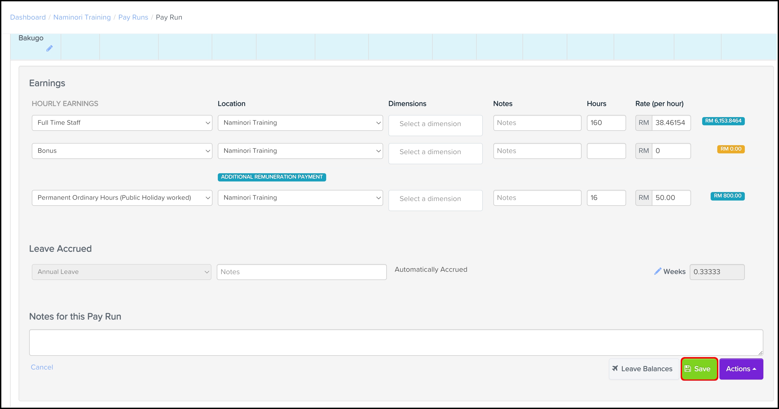Image resolution: width=779 pixels, height=409 pixels.
Task: Click the Additional Remuneration Payment tag
Action: [x=272, y=177]
